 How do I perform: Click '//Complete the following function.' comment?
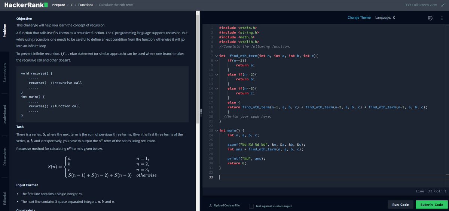[x=254, y=47]
